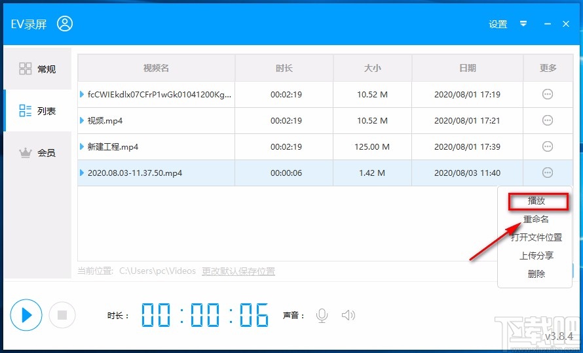The width and height of the screenshot is (583, 353).
Task: Choose 重命名 in the context menu
Action: click(x=536, y=219)
